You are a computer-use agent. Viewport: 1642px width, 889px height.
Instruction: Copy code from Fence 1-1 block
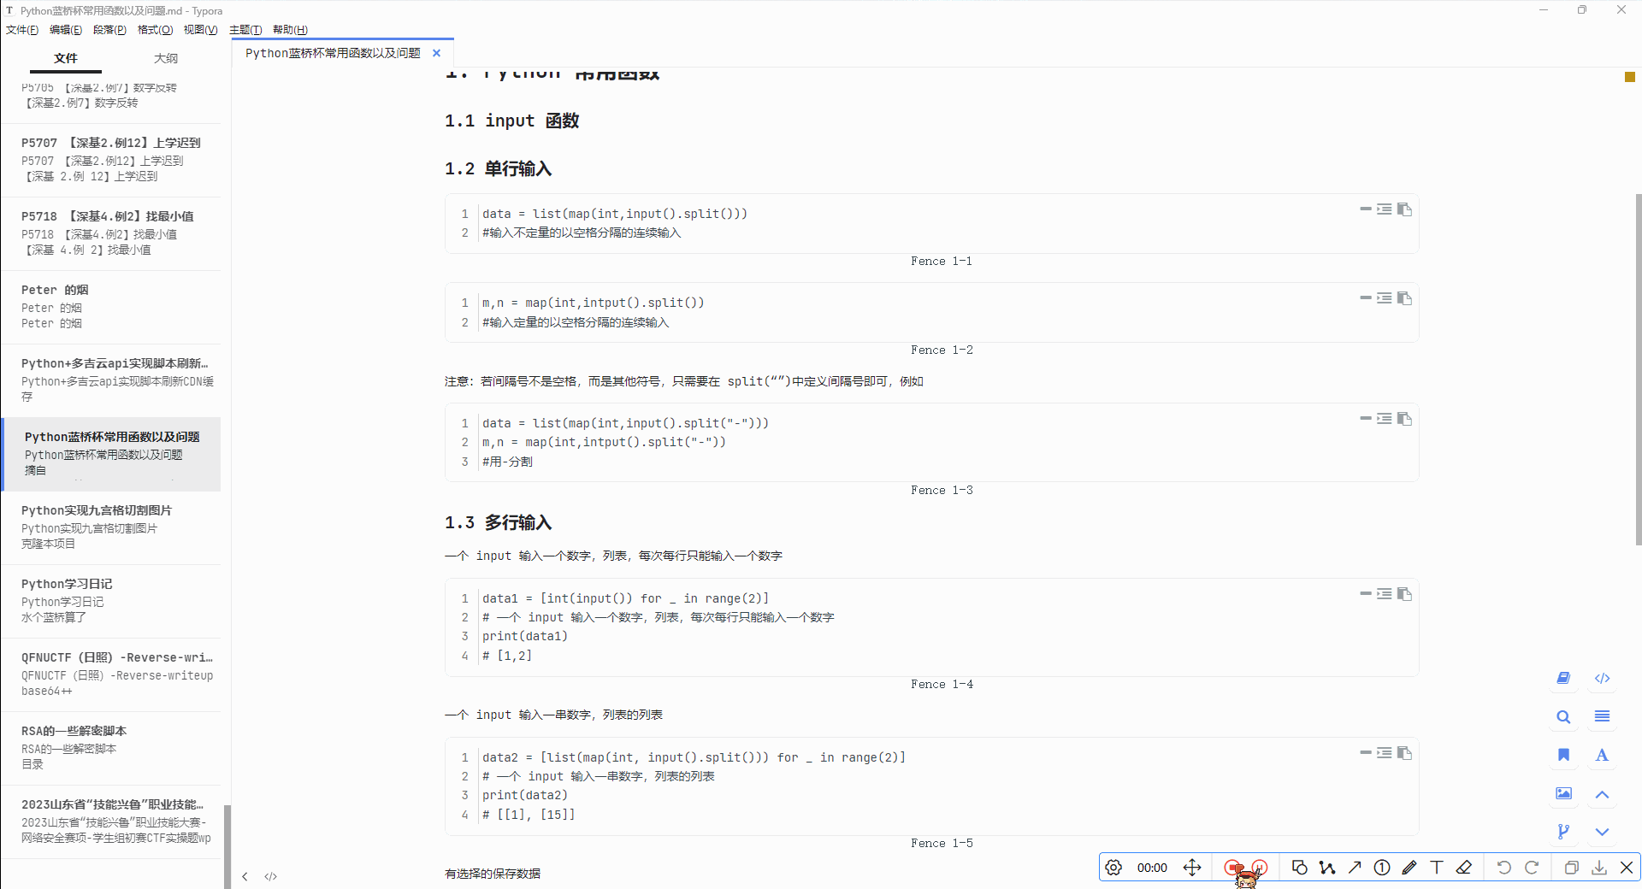[x=1404, y=209]
